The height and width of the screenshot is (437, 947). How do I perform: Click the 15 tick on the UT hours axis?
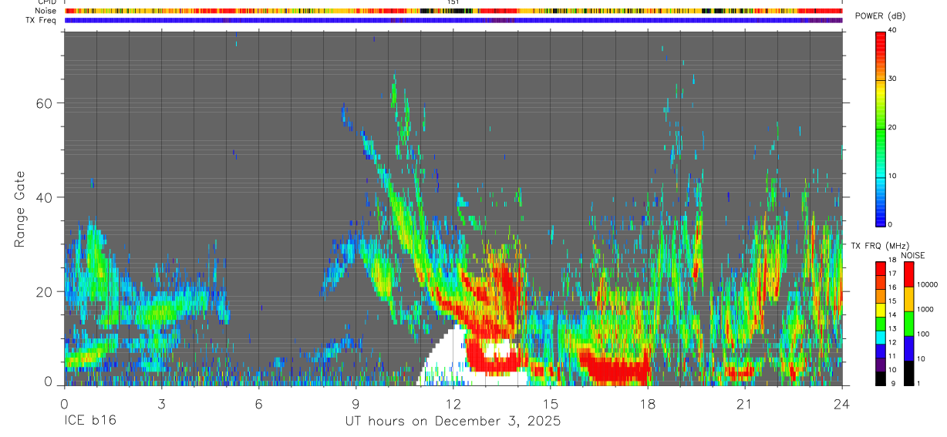(x=550, y=403)
